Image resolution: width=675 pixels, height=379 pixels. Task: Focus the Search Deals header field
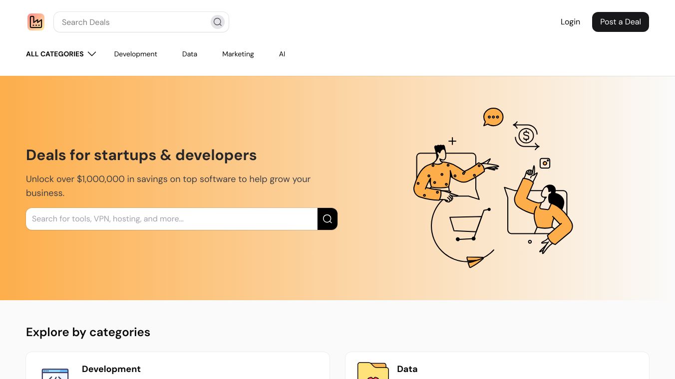coord(141,22)
